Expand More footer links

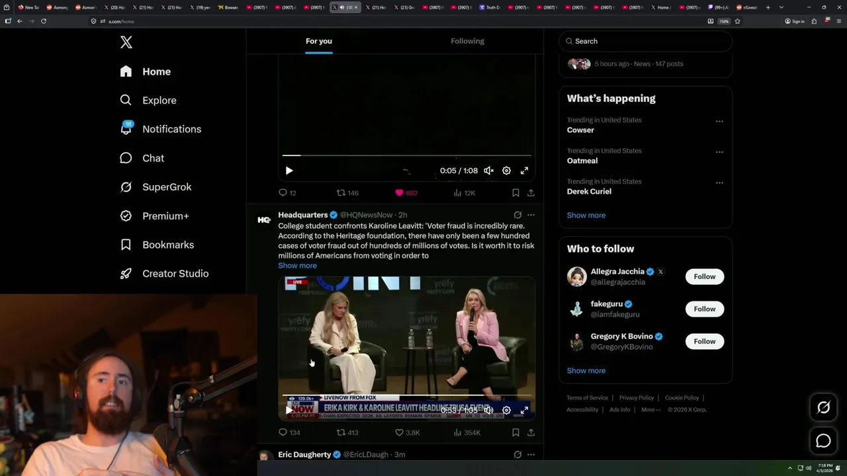pyautogui.click(x=650, y=410)
